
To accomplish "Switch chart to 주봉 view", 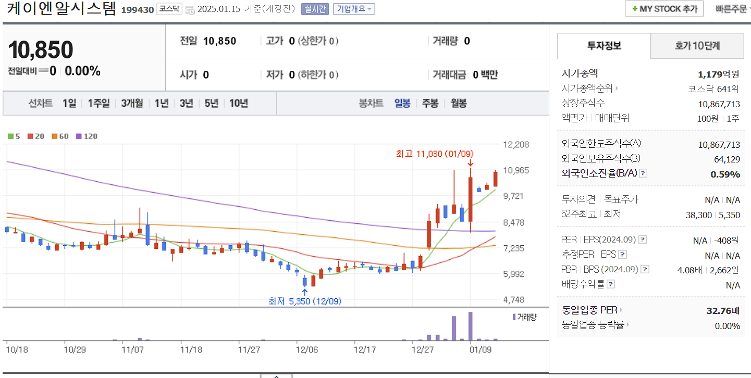I will (x=429, y=103).
